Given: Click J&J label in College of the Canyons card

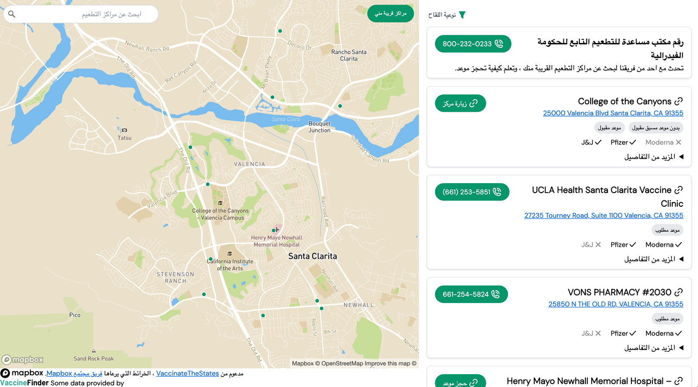Looking at the screenshot, I should click(587, 142).
